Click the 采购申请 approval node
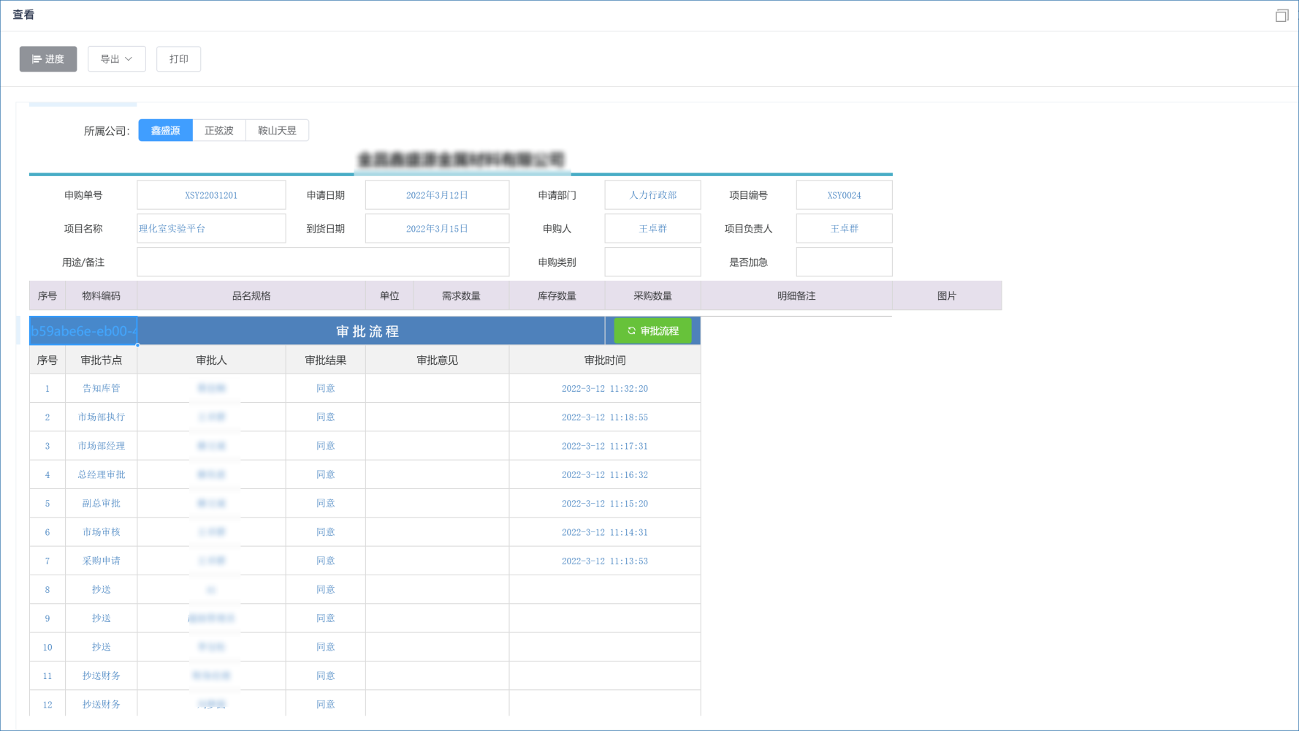The height and width of the screenshot is (731, 1299). click(102, 561)
